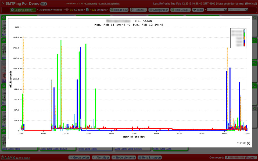The width and height of the screenshot is (258, 161).
Task: Open the Reports menu
Action: pos(138,10)
